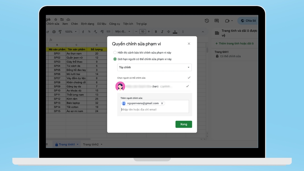Open Trang tính2 tab dropdown arrow
Screen dimensions: 304x171
[x=102, y=144]
